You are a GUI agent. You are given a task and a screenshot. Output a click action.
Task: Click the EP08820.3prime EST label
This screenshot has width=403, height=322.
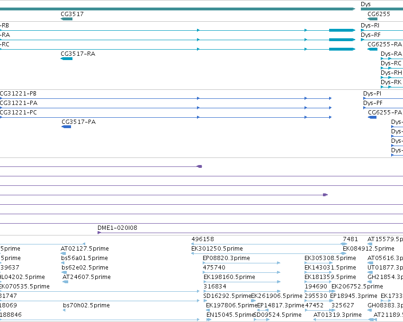(x=226, y=258)
